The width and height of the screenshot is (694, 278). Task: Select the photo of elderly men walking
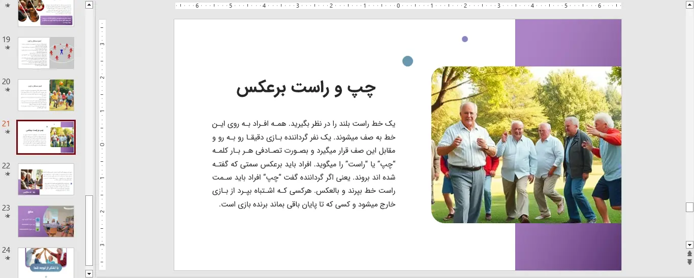[526, 145]
